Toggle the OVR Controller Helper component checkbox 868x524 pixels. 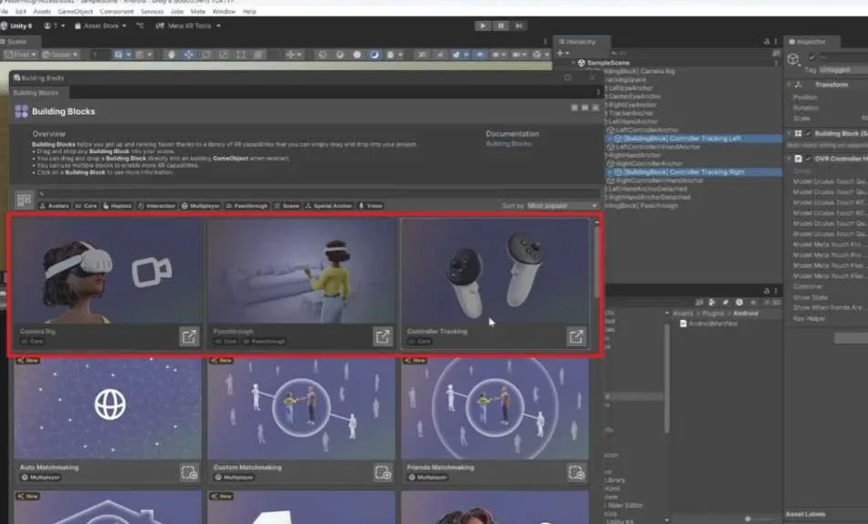(808, 159)
